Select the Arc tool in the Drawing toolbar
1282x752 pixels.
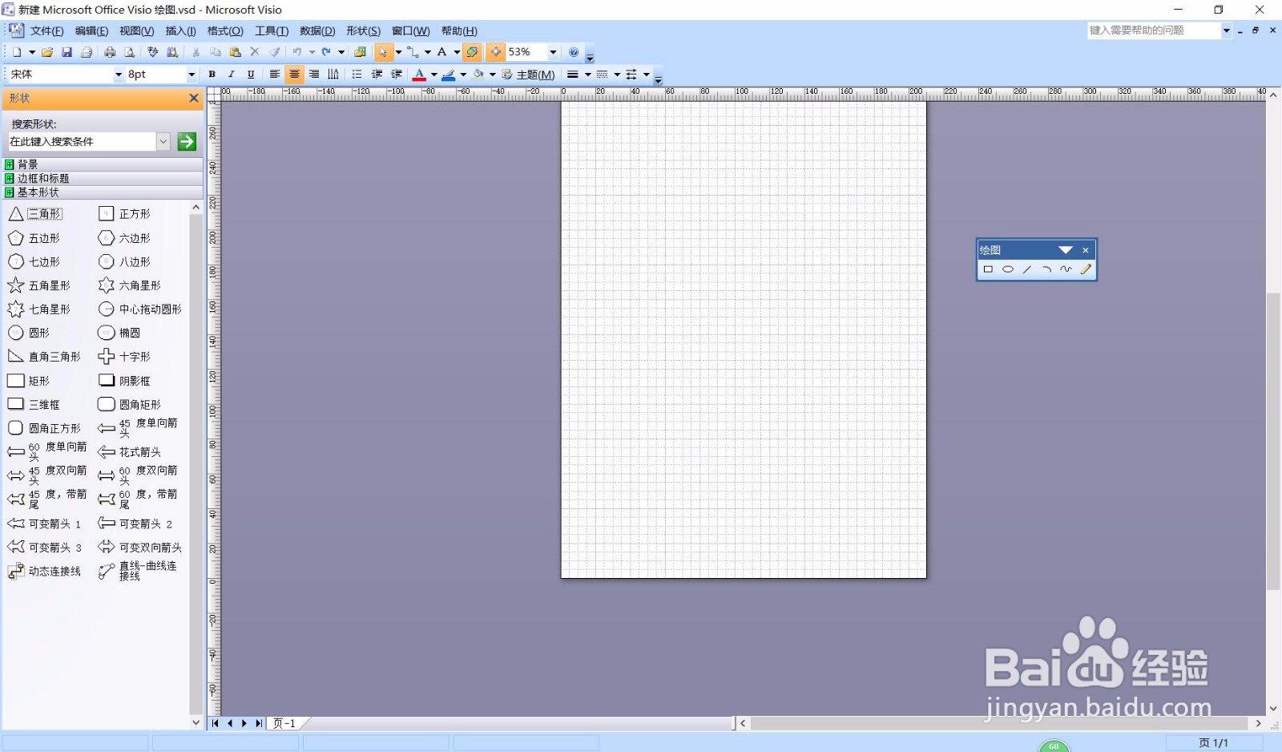[x=1046, y=269]
